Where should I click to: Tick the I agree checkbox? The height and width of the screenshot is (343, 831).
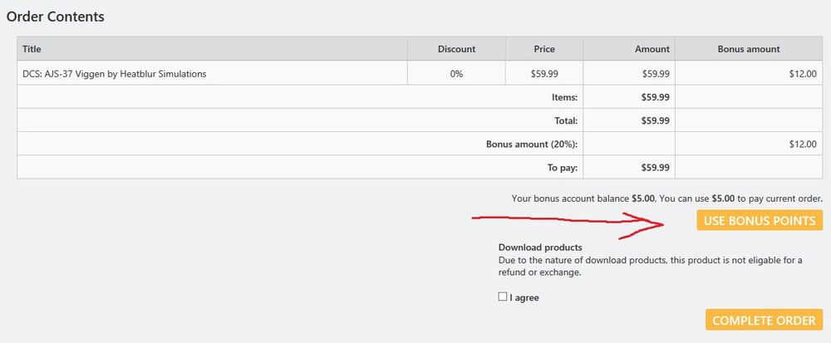point(503,296)
